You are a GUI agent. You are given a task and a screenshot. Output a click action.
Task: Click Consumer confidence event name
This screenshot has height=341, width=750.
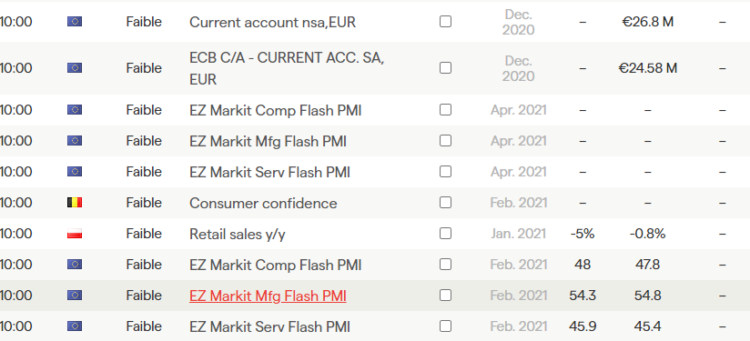263,203
